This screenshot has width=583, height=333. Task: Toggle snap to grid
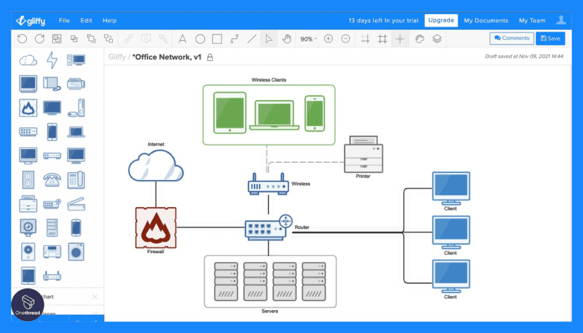coord(365,39)
